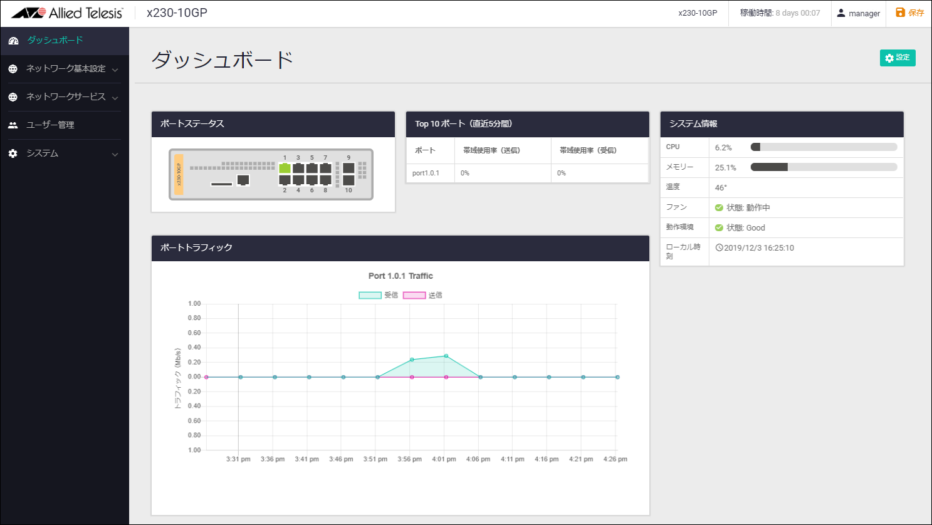Open the ダッシュボード menu item
Image resolution: width=932 pixels, height=525 pixels.
click(x=55, y=40)
